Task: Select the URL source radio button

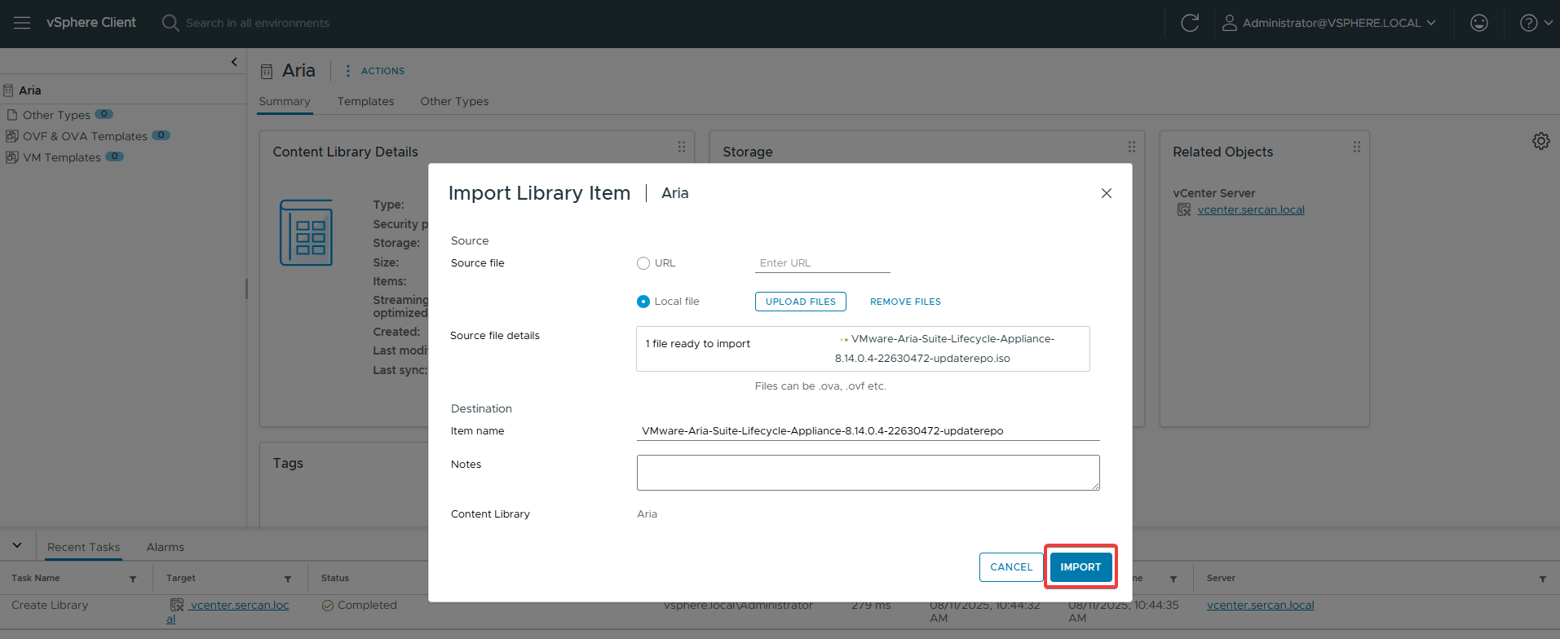Action: [x=643, y=263]
